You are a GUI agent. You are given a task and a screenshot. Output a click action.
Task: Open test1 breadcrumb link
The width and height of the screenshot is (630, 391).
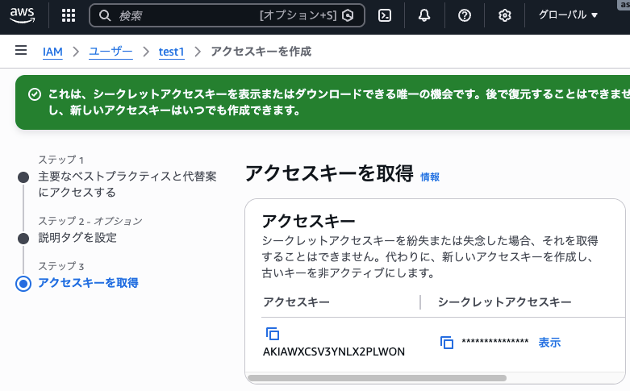172,52
